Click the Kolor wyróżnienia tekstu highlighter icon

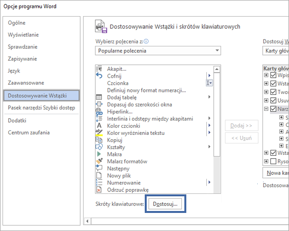[x=99, y=133]
